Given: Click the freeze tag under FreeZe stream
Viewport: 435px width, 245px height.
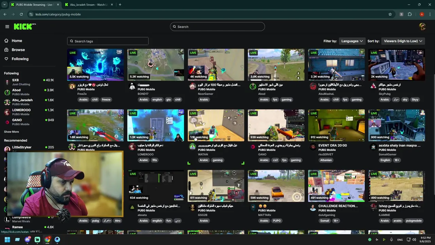Looking at the screenshot, I should [106, 100].
